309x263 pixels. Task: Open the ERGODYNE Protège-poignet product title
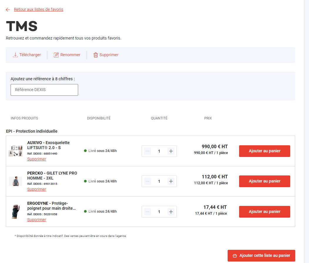pos(51,206)
